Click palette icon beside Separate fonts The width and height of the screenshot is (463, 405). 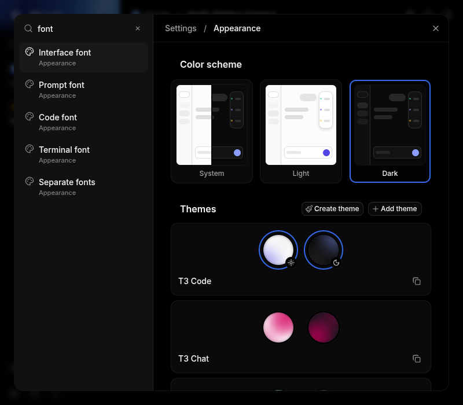(30, 181)
